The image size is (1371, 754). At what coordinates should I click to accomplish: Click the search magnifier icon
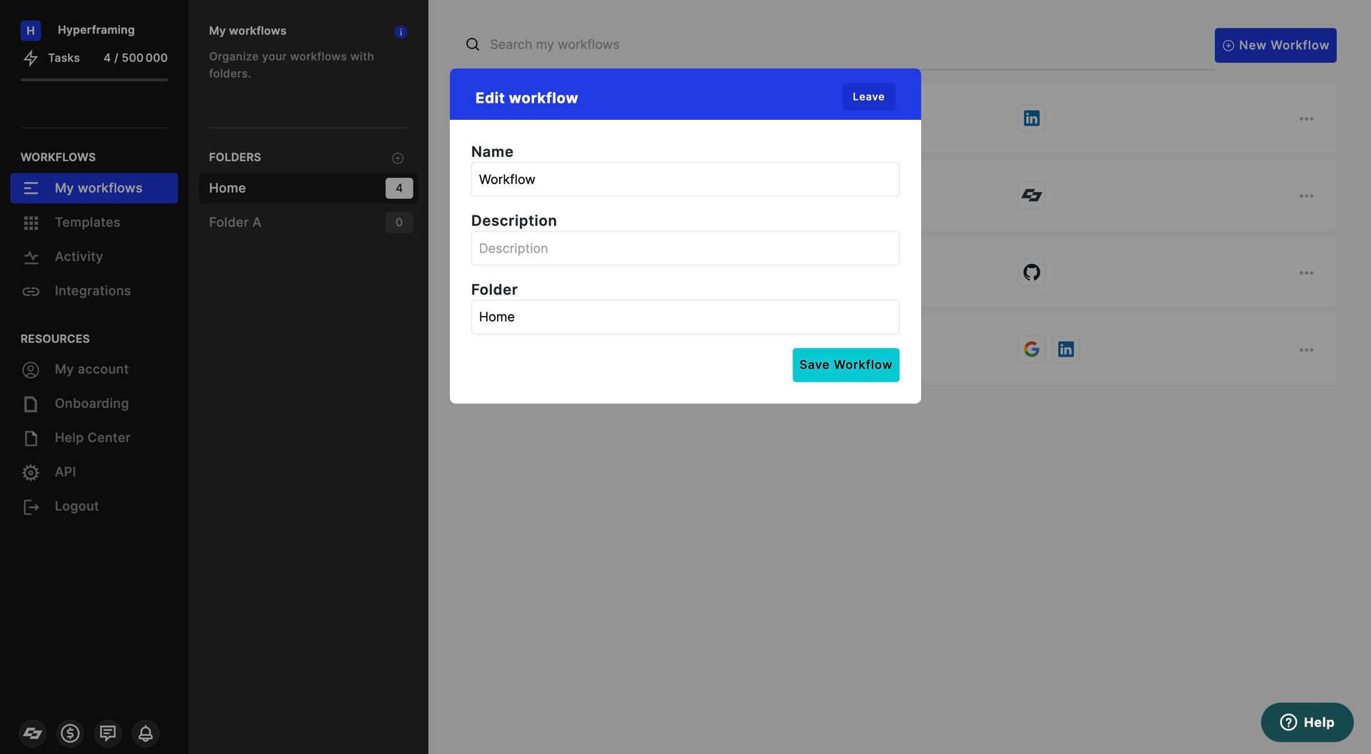[473, 44]
